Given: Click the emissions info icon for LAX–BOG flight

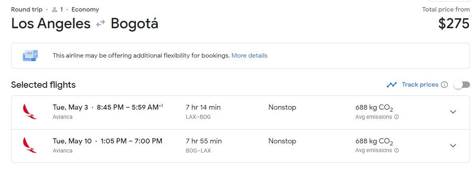Looking at the screenshot, I should (396, 117).
